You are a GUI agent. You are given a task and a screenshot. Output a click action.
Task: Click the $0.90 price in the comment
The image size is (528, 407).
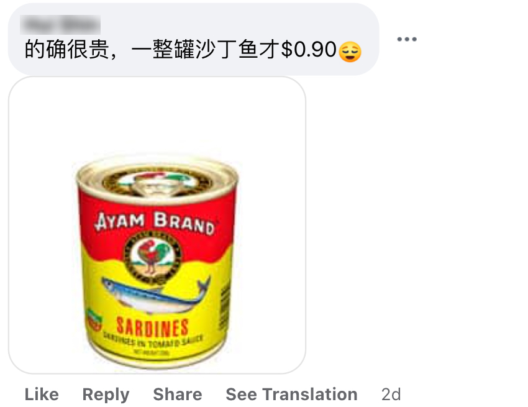pos(309,50)
